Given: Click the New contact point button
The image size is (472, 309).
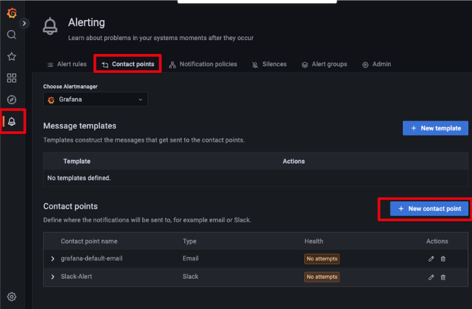Looking at the screenshot, I should [x=429, y=209].
